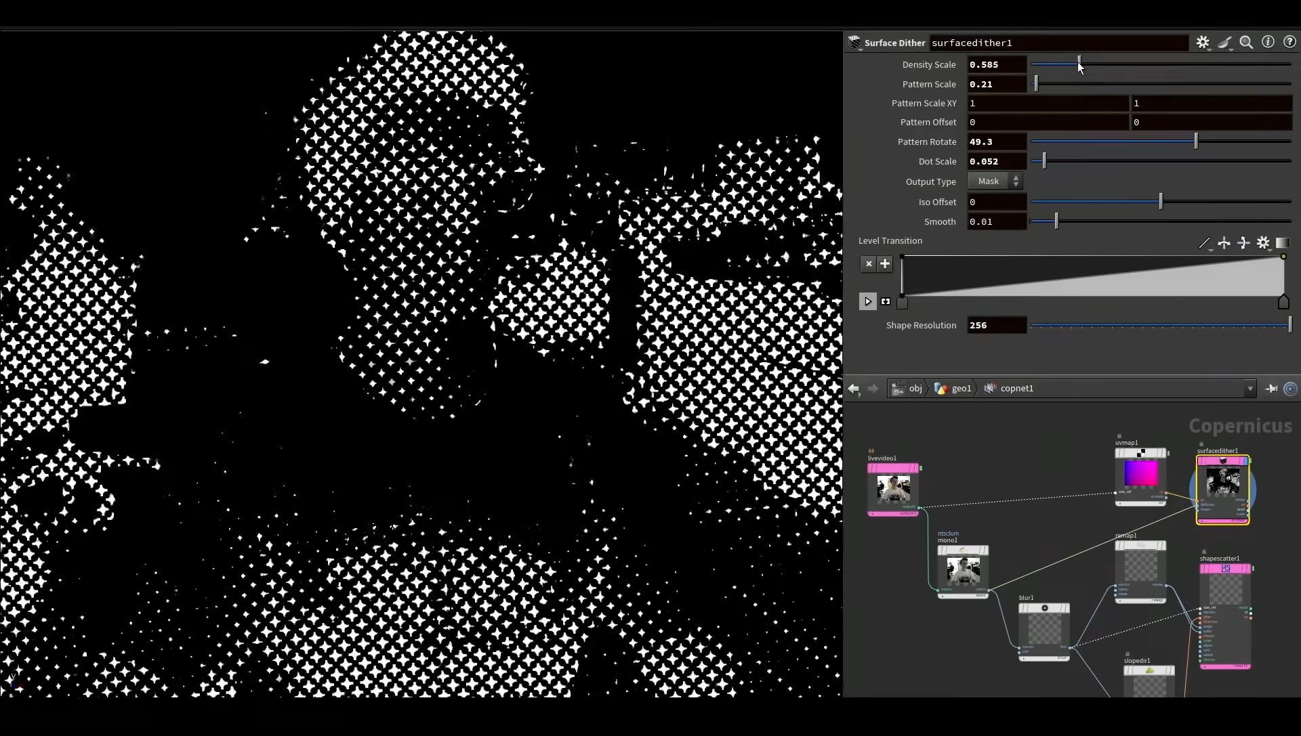Toggle the ramp gradient display icon
The height and width of the screenshot is (736, 1301).
point(1283,243)
